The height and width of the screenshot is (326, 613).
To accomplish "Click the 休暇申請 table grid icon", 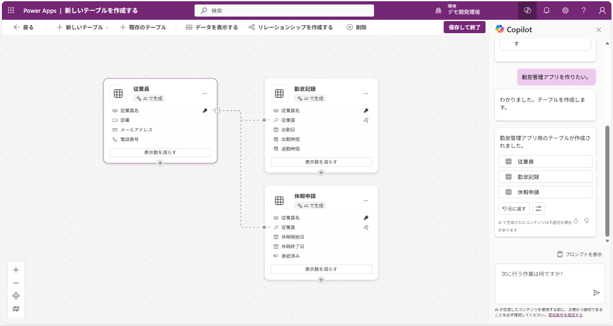I will 279,201.
